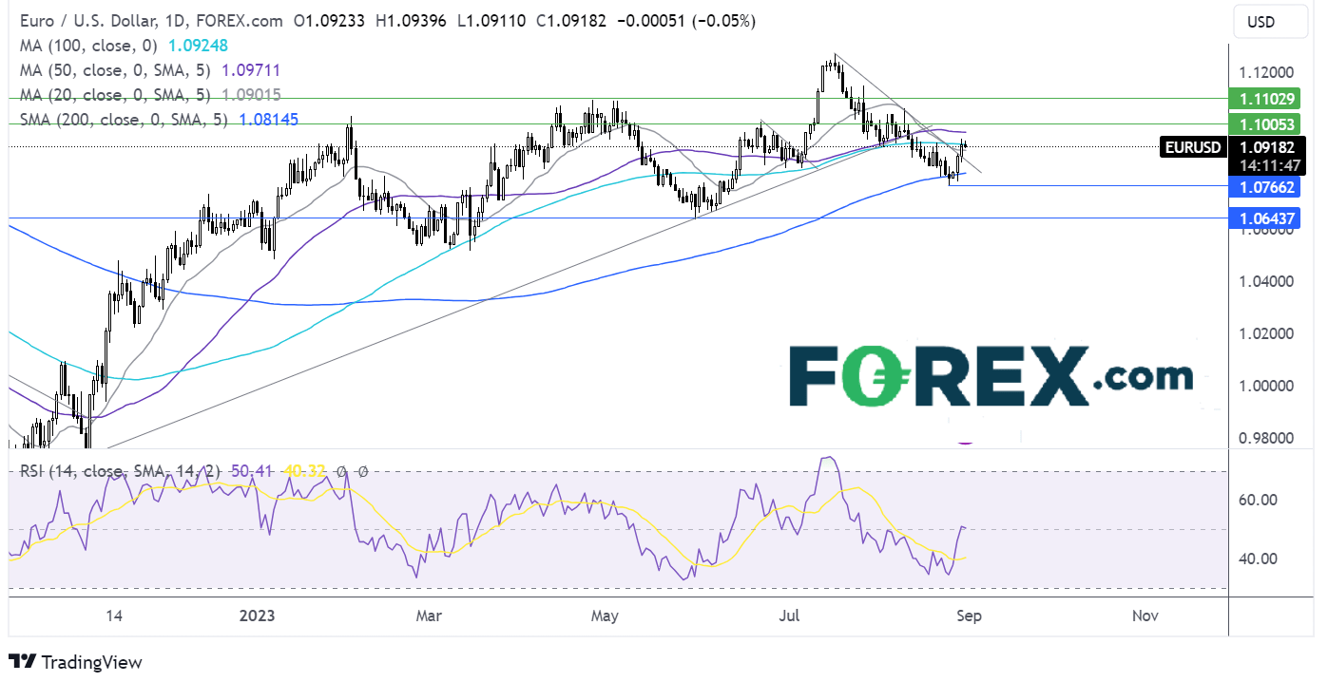The image size is (1328, 682).
Task: Click the 1.09015 MA 20 value
Action: click(251, 95)
